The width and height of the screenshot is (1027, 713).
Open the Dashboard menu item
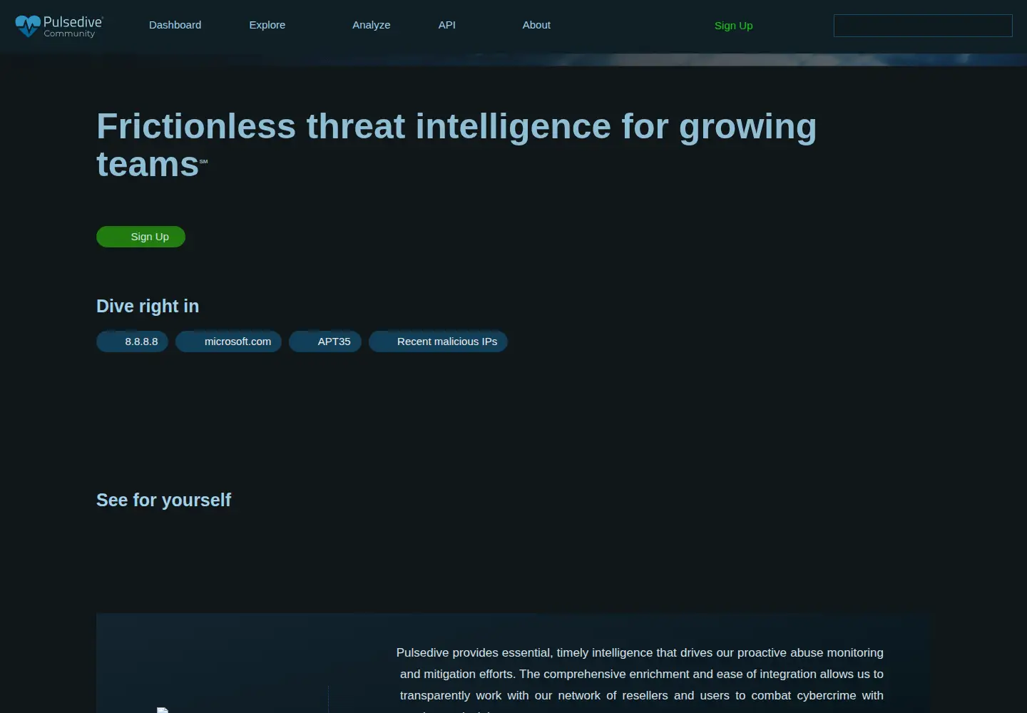pyautogui.click(x=175, y=25)
